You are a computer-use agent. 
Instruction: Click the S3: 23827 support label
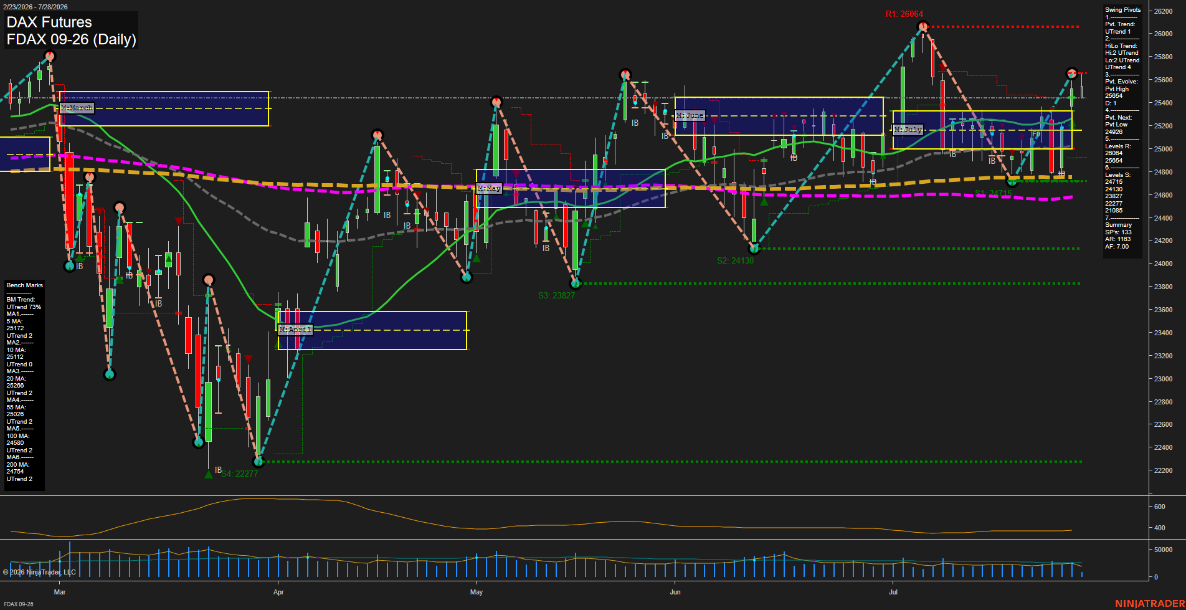556,295
